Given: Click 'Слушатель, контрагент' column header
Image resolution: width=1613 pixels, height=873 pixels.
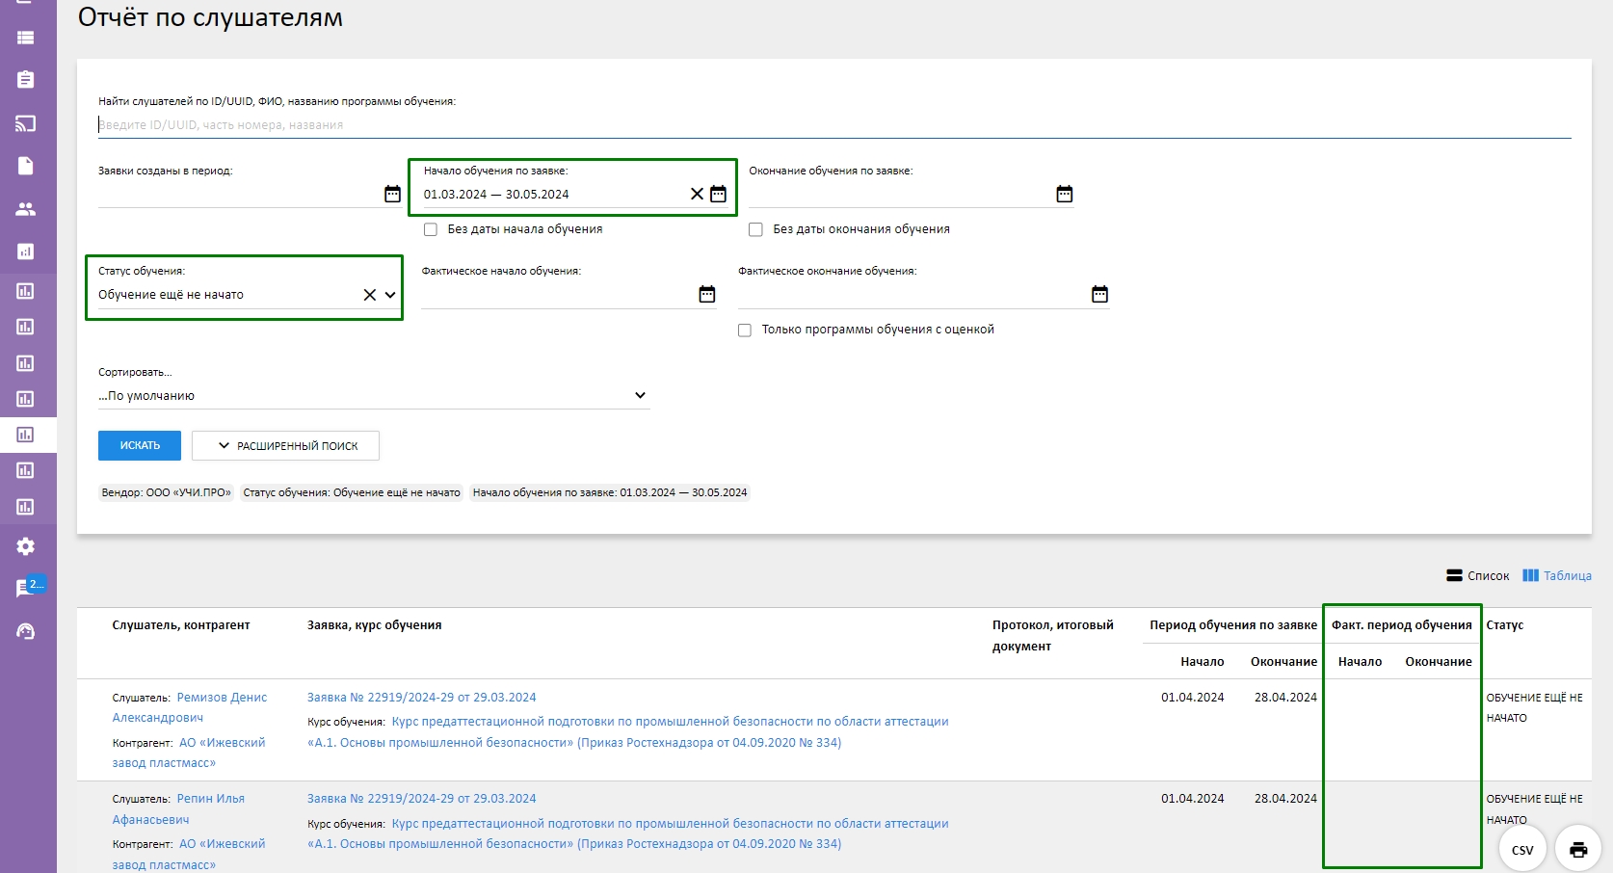Looking at the screenshot, I should [181, 624].
